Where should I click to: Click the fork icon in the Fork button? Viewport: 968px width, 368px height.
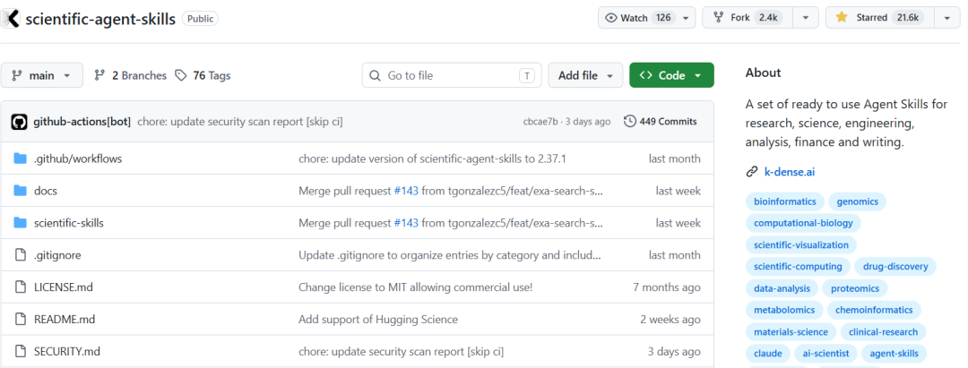click(719, 18)
